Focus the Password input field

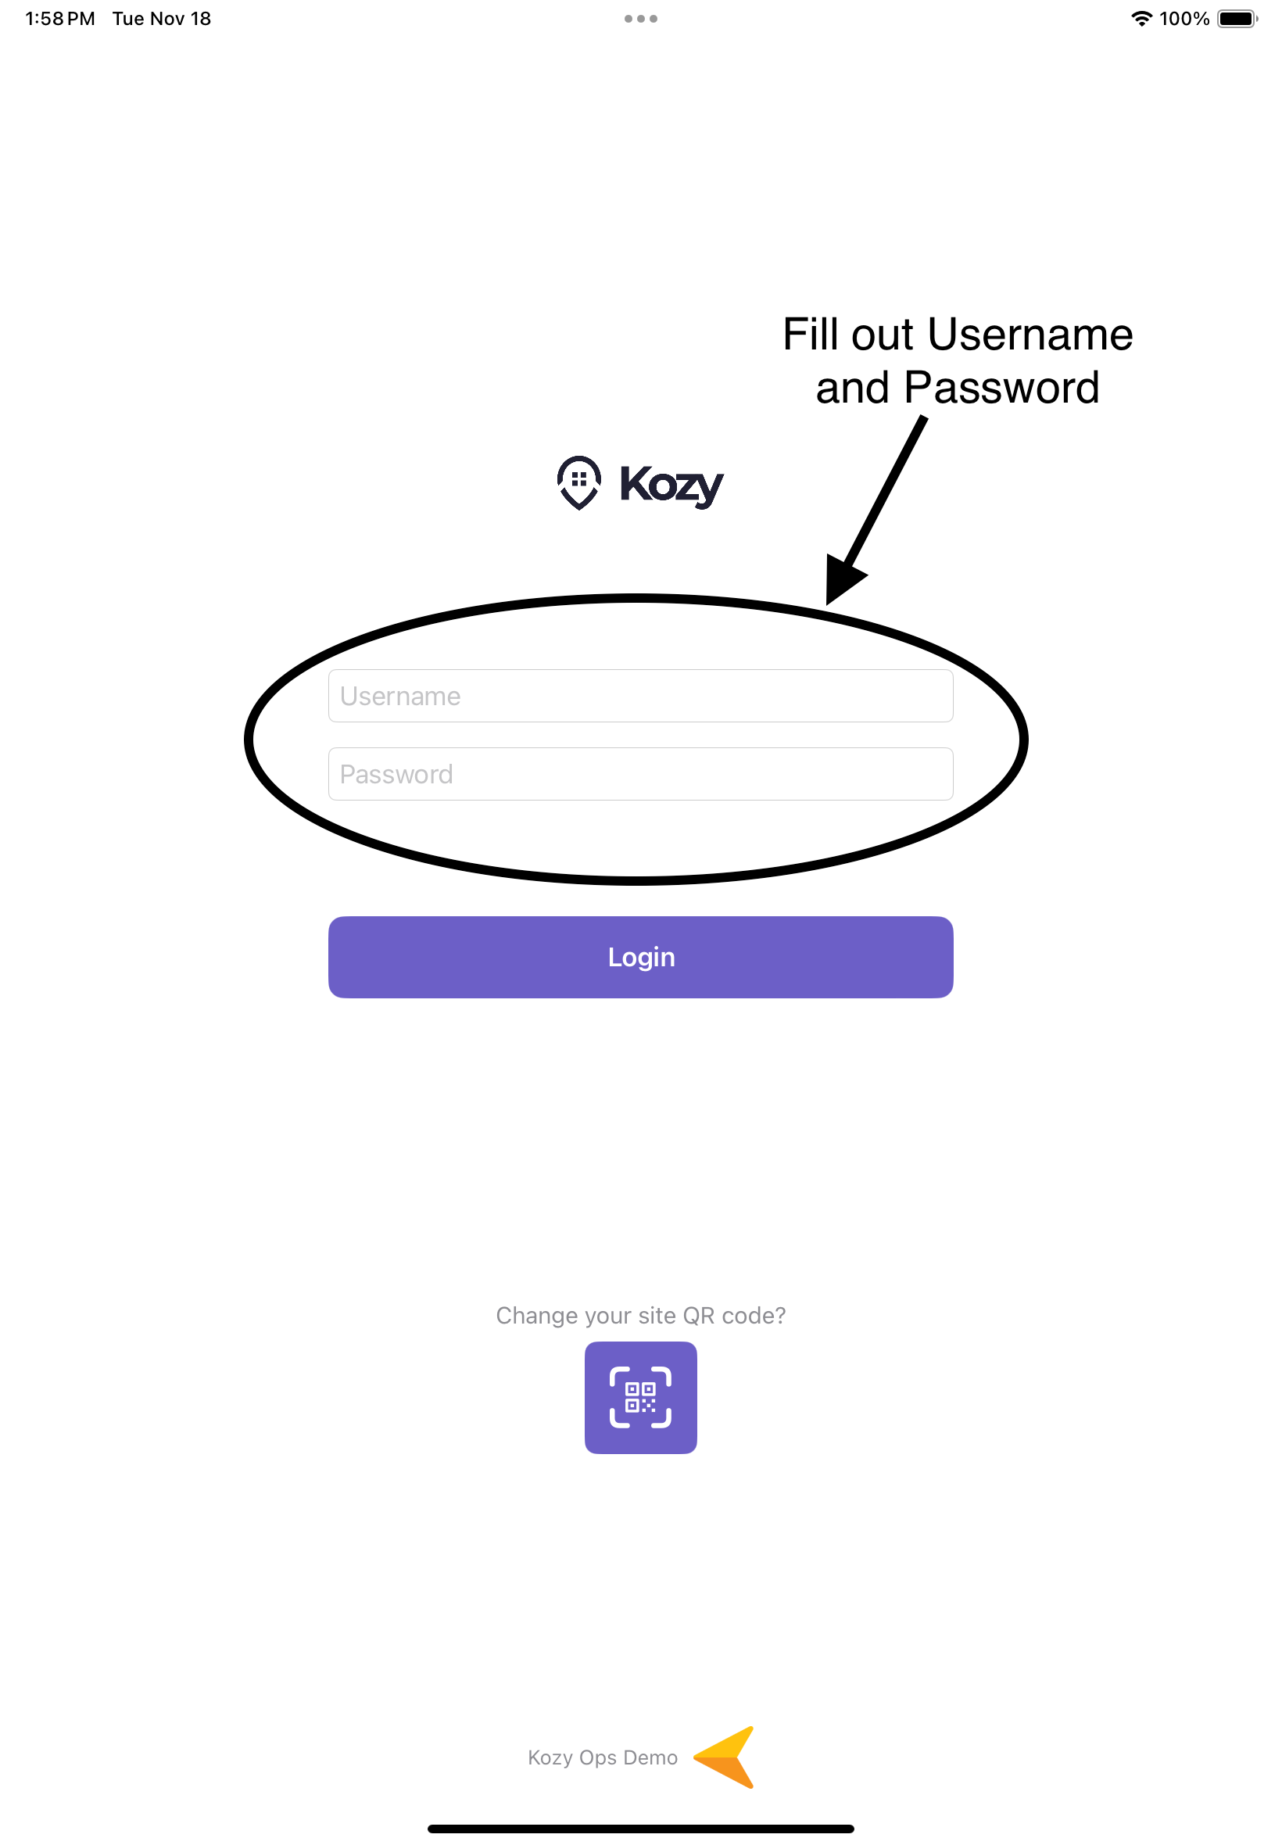tap(640, 773)
